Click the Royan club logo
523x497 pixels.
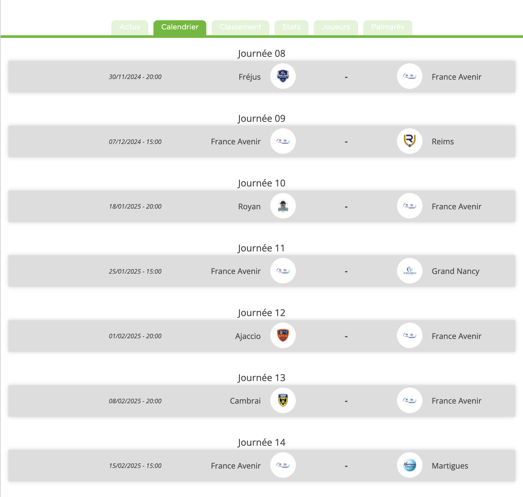pyautogui.click(x=283, y=206)
